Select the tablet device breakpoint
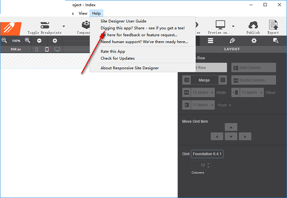This screenshot has width=287, height=198. pyautogui.click(x=47, y=49)
